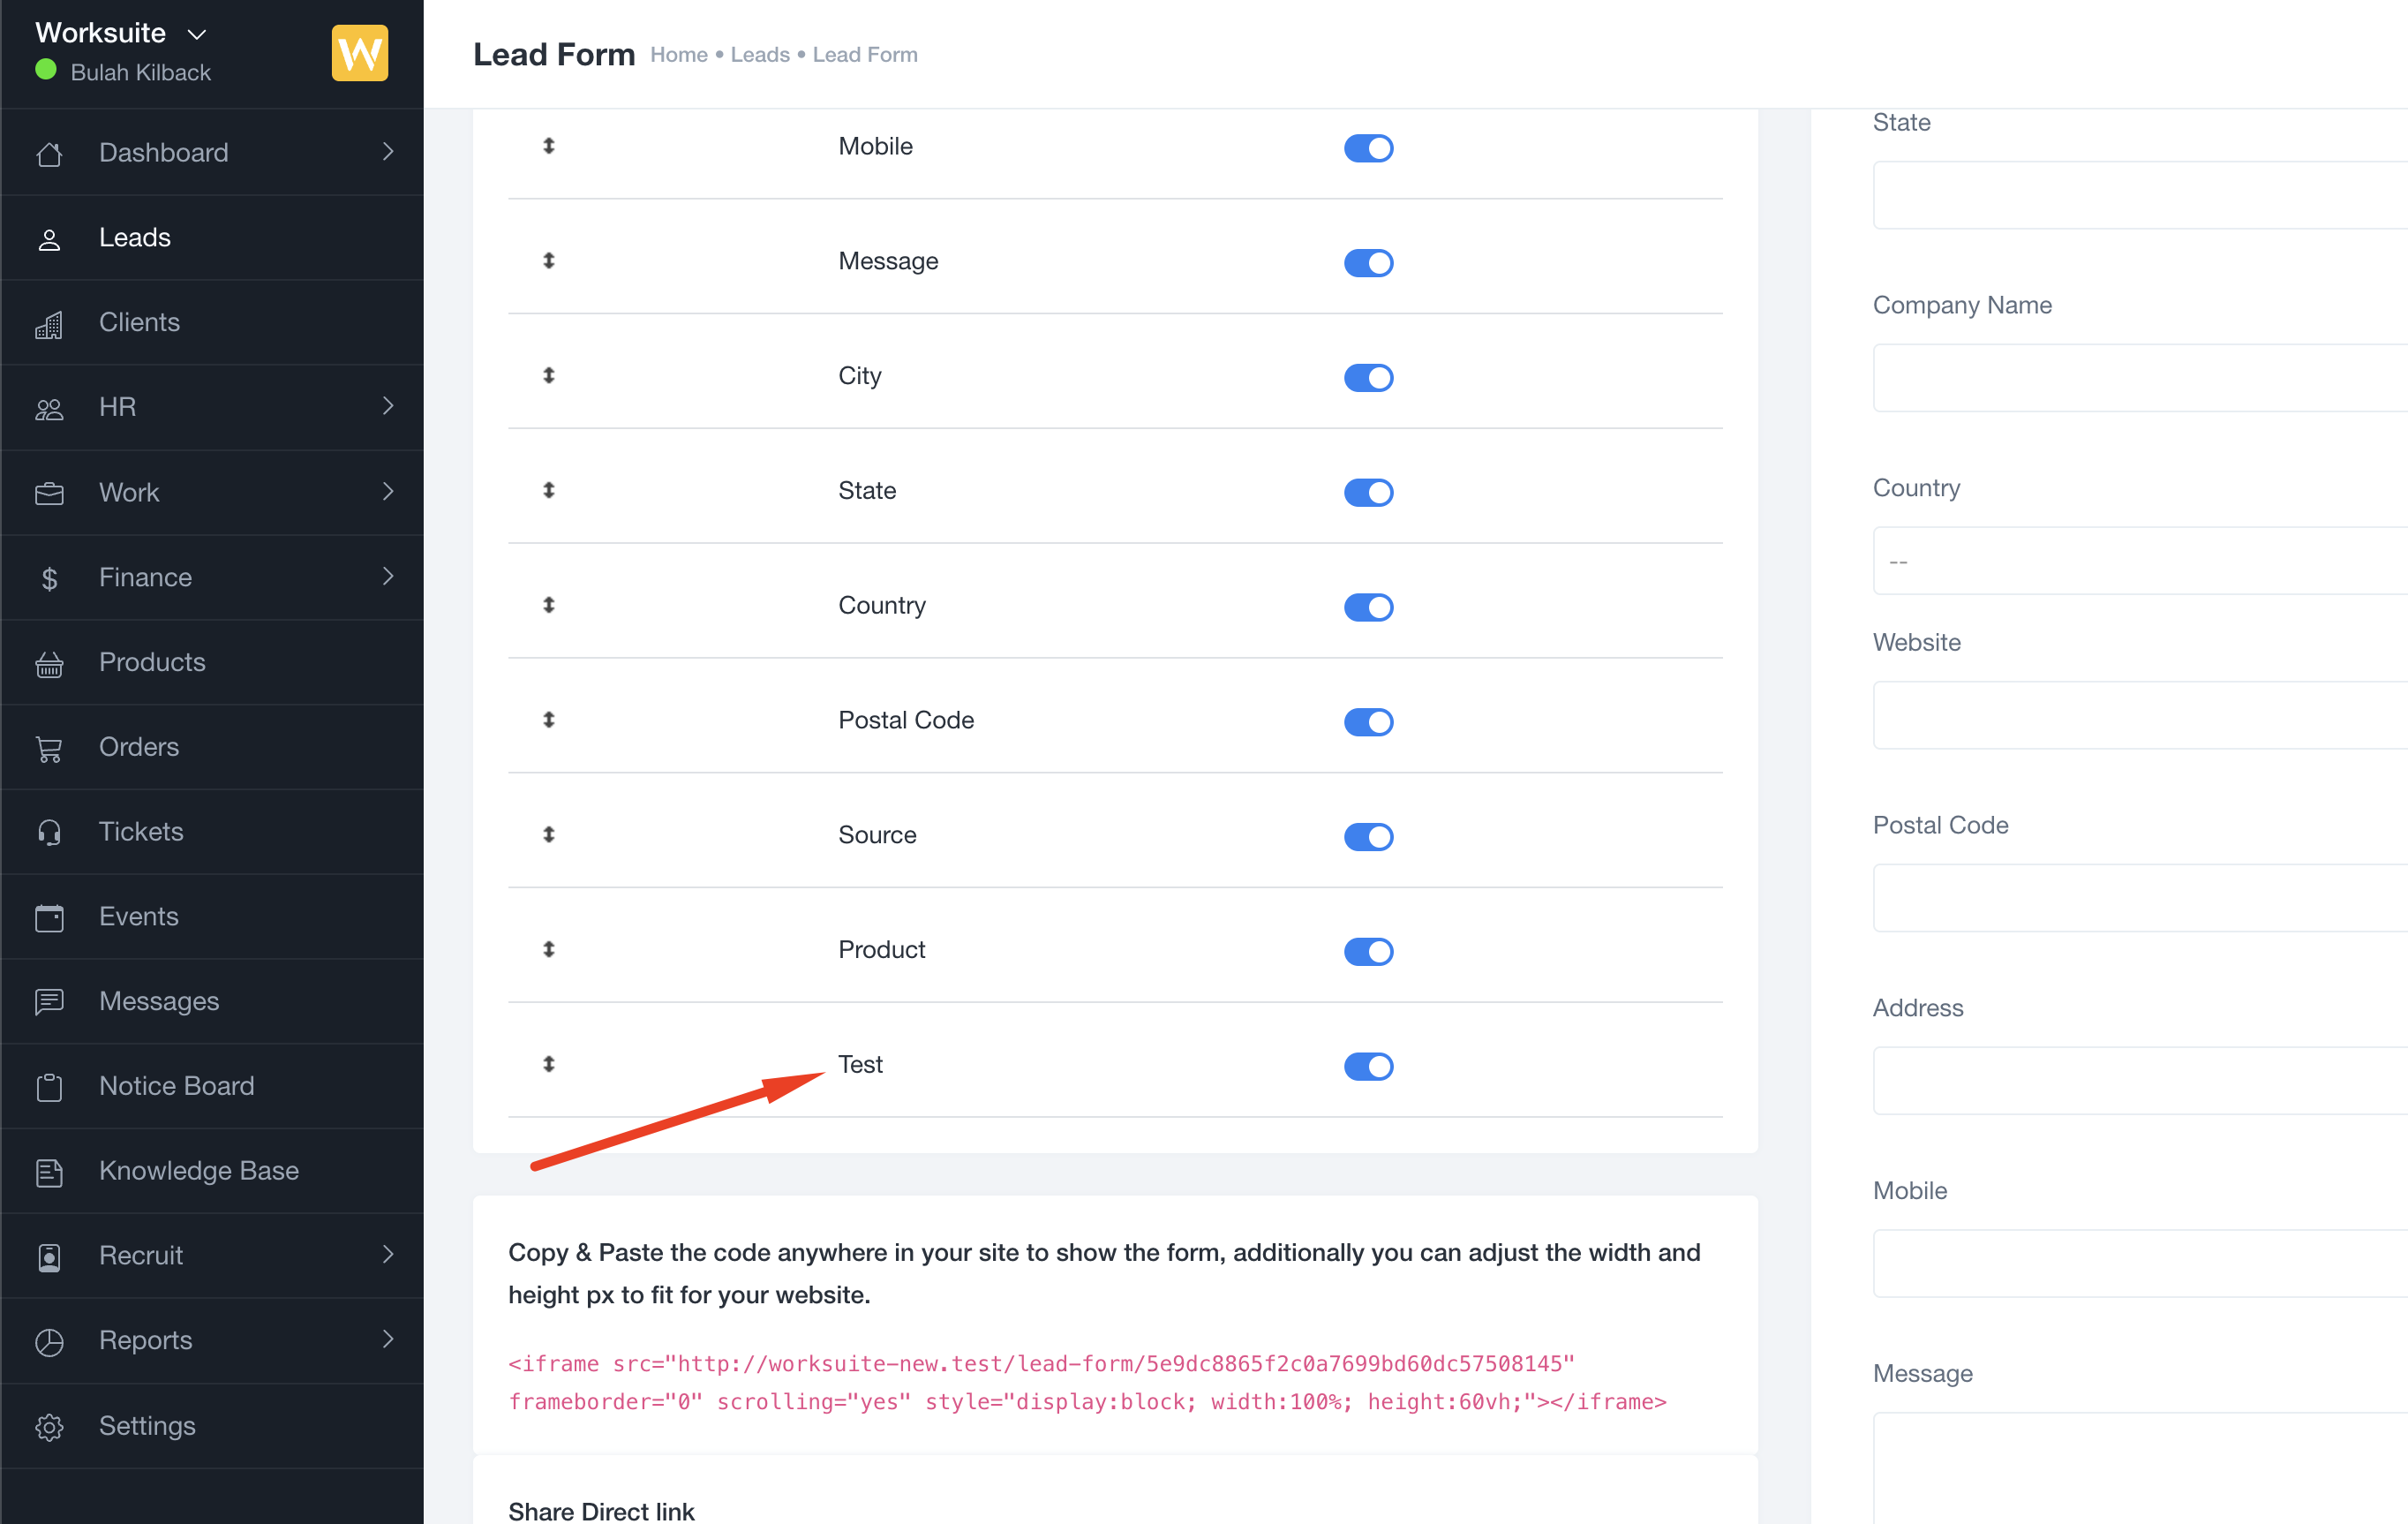Click the Clients building icon

coord(49,324)
